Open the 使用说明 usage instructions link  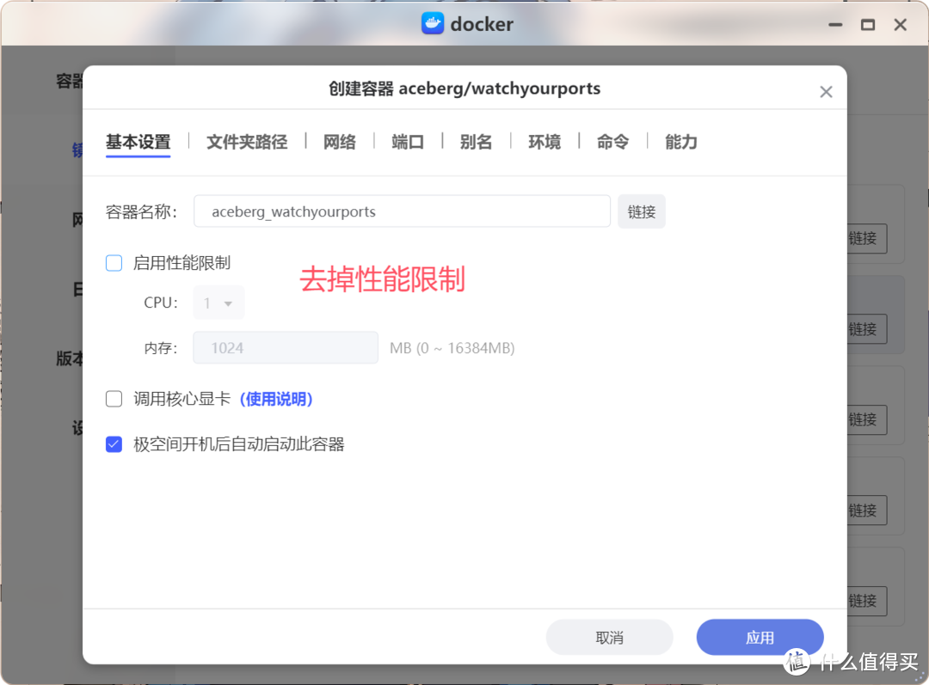tap(276, 399)
